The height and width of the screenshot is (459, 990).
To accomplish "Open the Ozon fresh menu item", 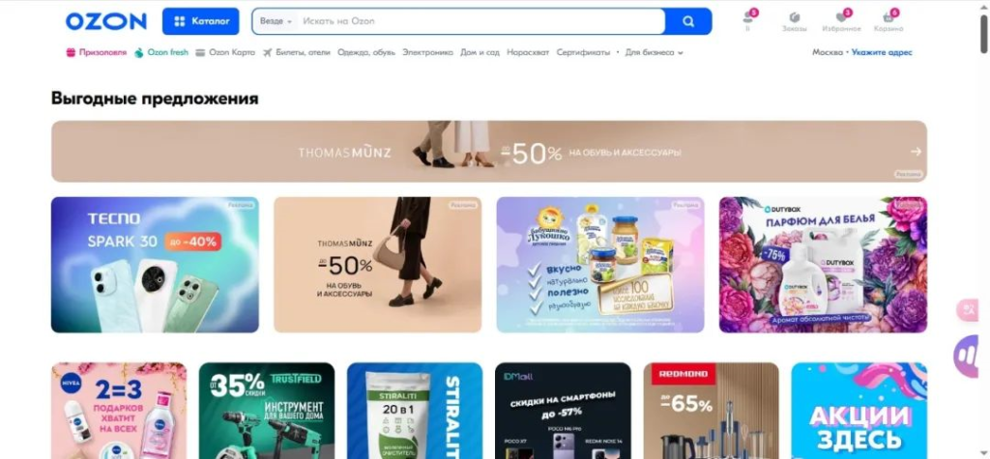I will pyautogui.click(x=161, y=52).
